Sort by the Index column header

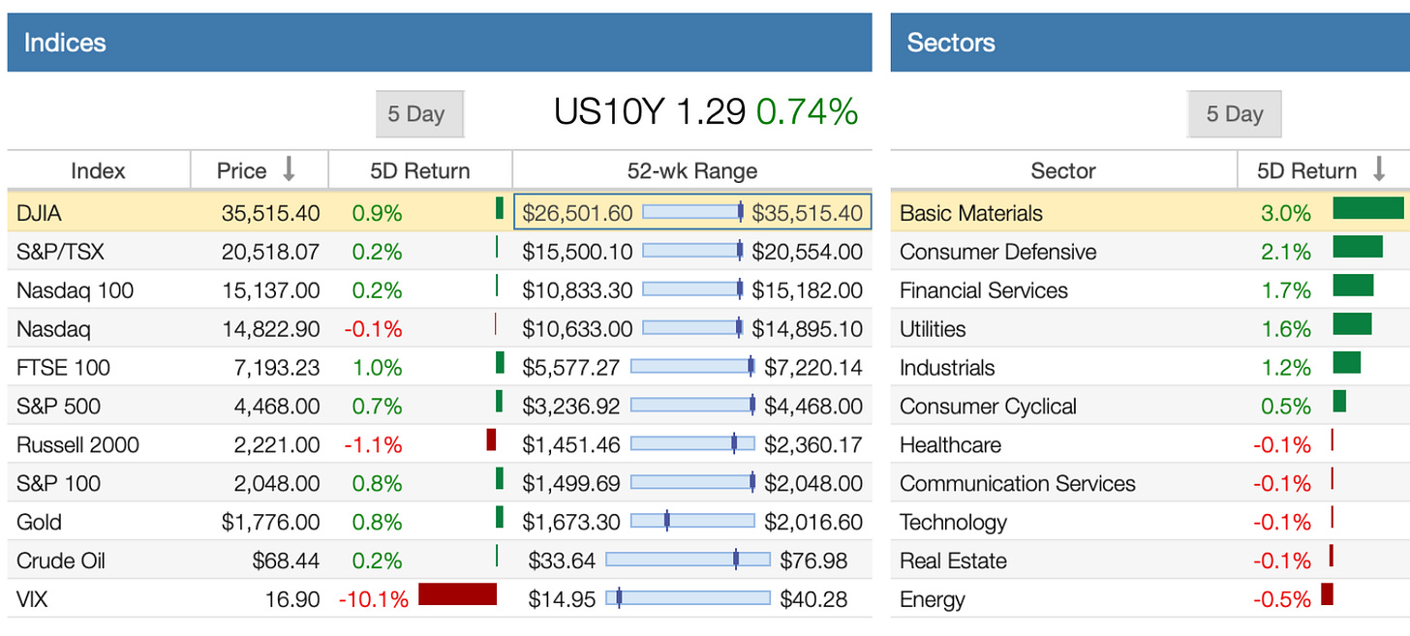pyautogui.click(x=99, y=170)
